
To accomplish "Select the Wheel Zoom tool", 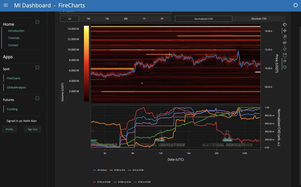I will click(x=285, y=43).
